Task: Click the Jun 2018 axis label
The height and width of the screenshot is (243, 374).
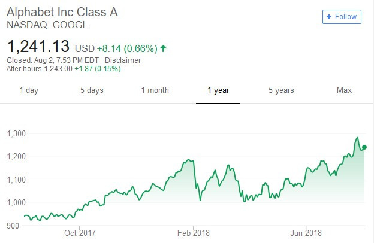Action: 306,233
